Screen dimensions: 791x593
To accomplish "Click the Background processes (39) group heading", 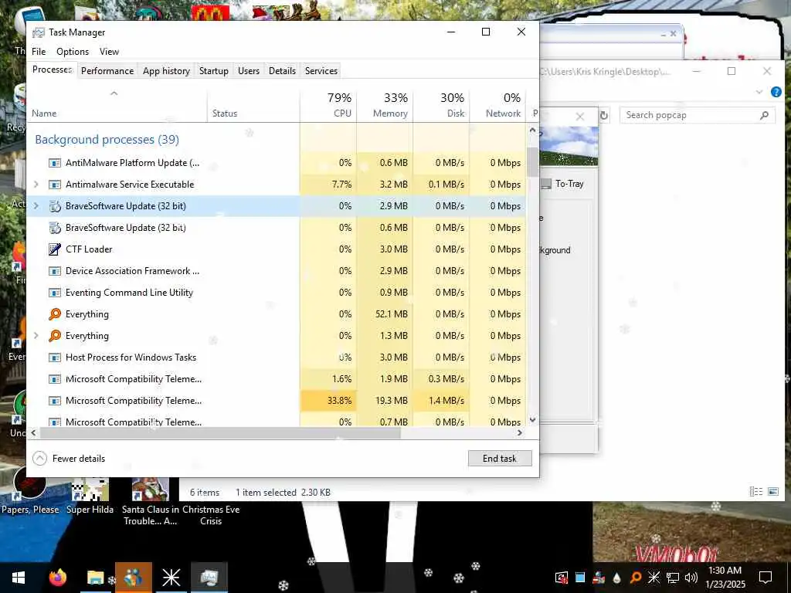I will 107,140.
